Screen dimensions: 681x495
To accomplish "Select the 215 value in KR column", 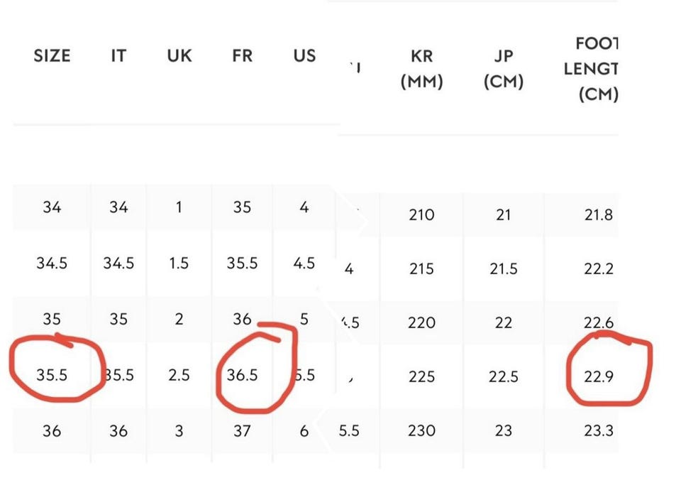I will 421,268.
